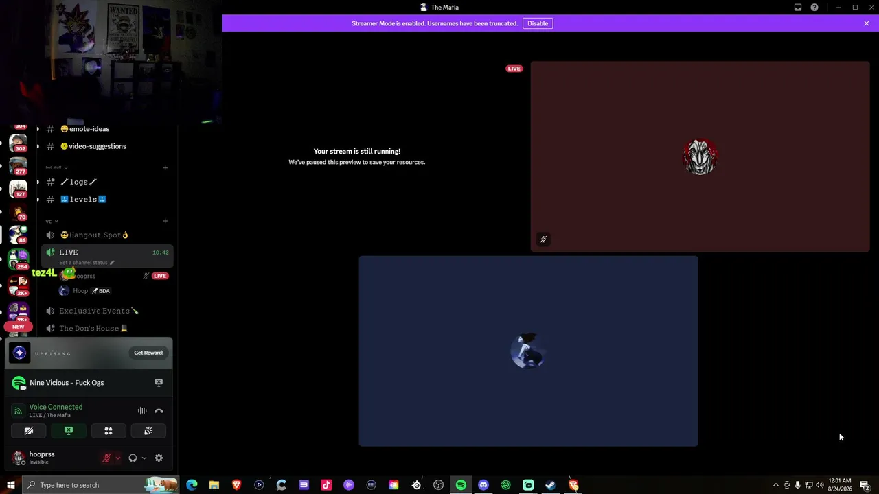Click the red LIVE badge beside hooprss
The image size is (879, 494).
pyautogui.click(x=160, y=276)
